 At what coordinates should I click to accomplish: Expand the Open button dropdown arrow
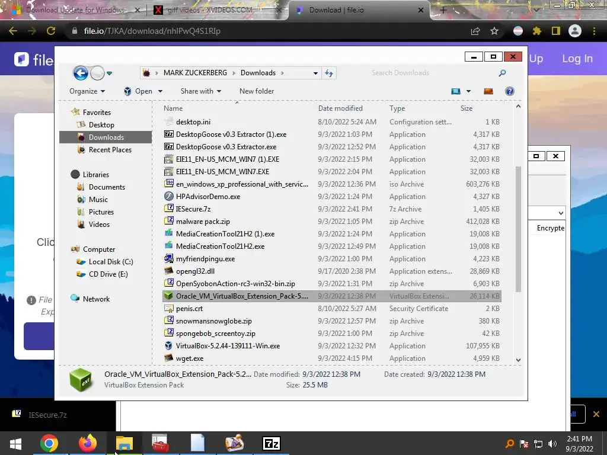coord(160,91)
